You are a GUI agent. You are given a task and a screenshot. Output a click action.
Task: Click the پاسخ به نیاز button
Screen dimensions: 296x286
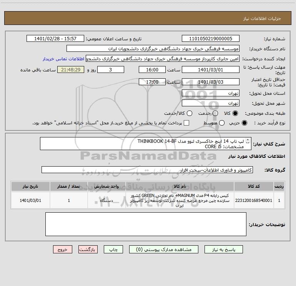coord(223,250)
